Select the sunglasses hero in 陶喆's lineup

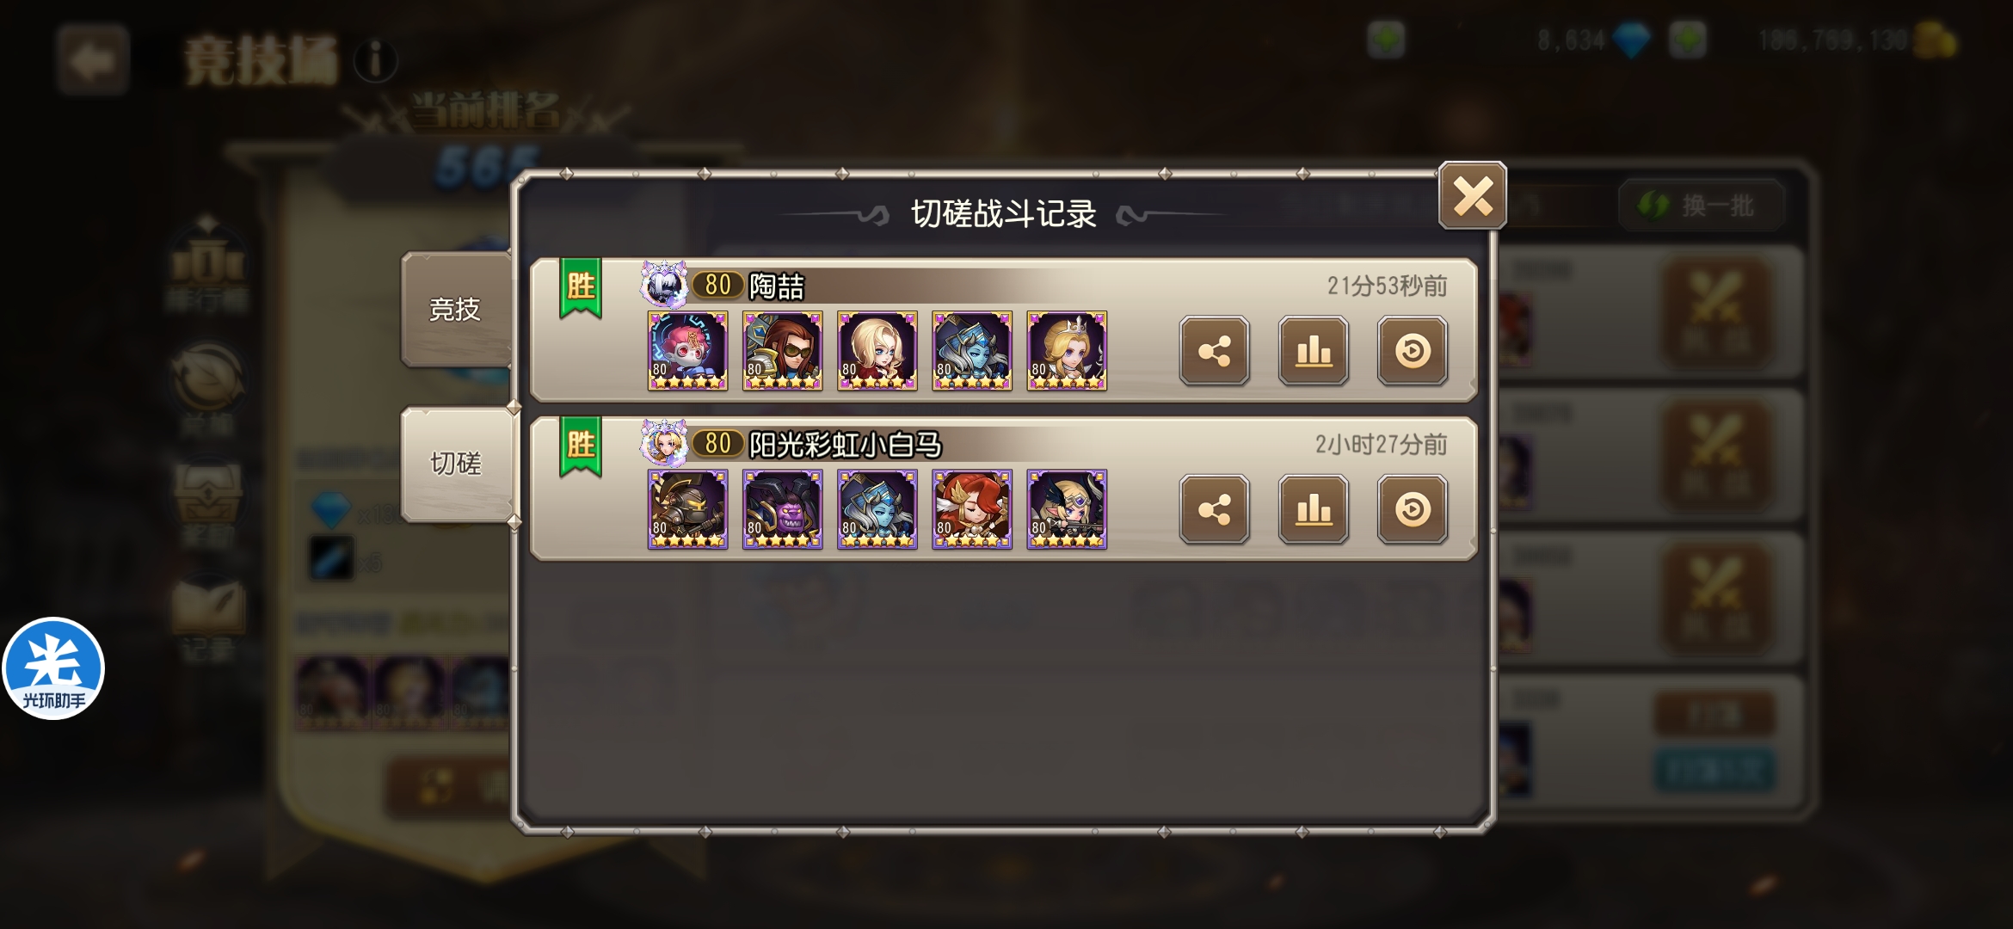tap(782, 351)
